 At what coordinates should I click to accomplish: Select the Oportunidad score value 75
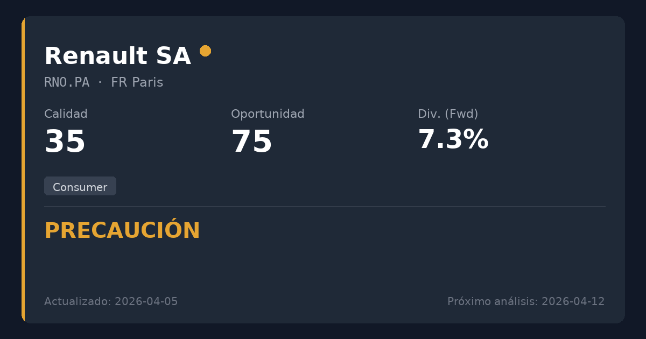(x=252, y=142)
